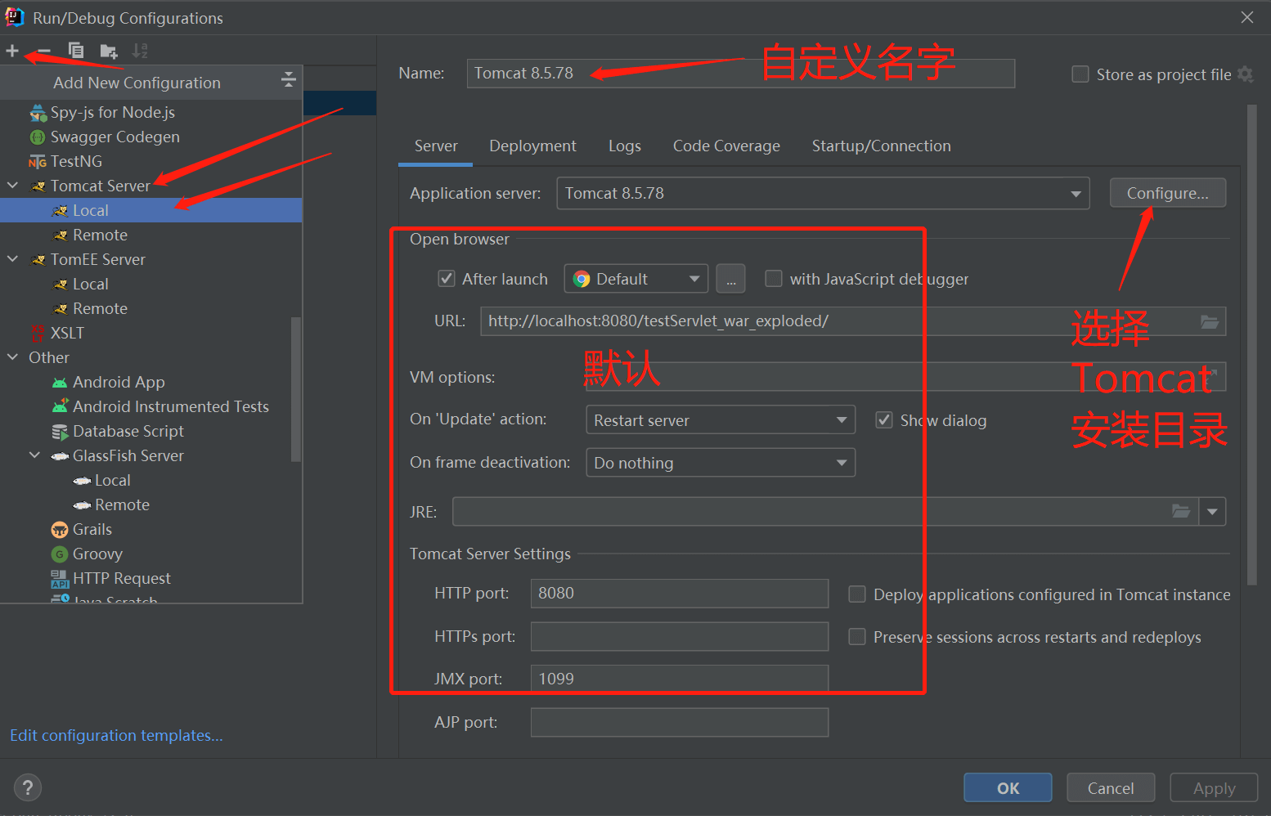Switch to the Code Coverage tab
1271x816 pixels.
(x=726, y=146)
